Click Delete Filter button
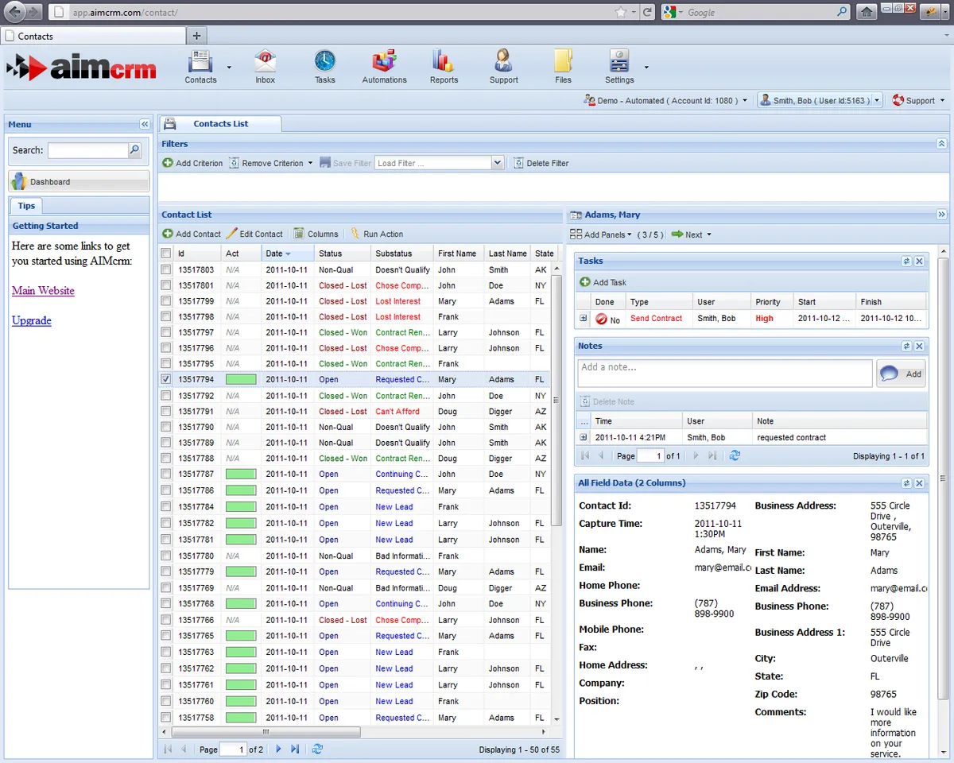 click(541, 163)
